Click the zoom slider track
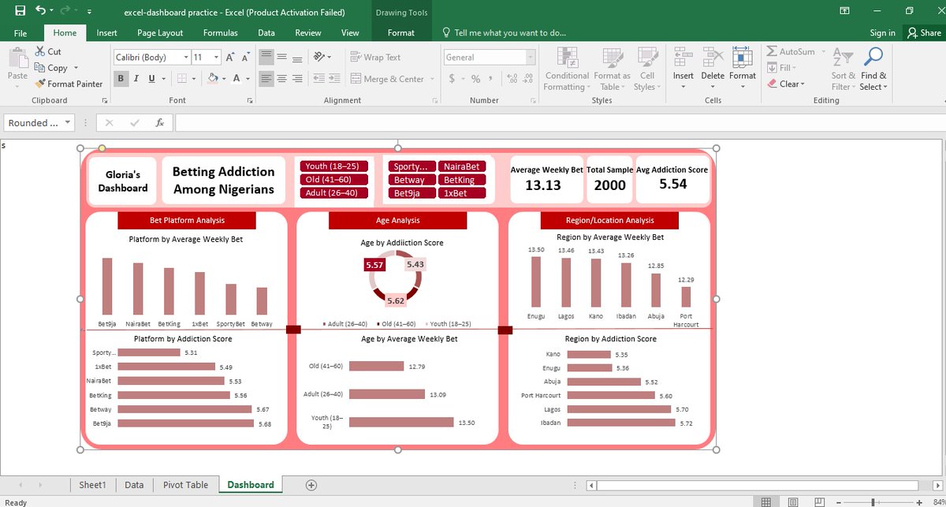The image size is (946, 507). (880, 501)
